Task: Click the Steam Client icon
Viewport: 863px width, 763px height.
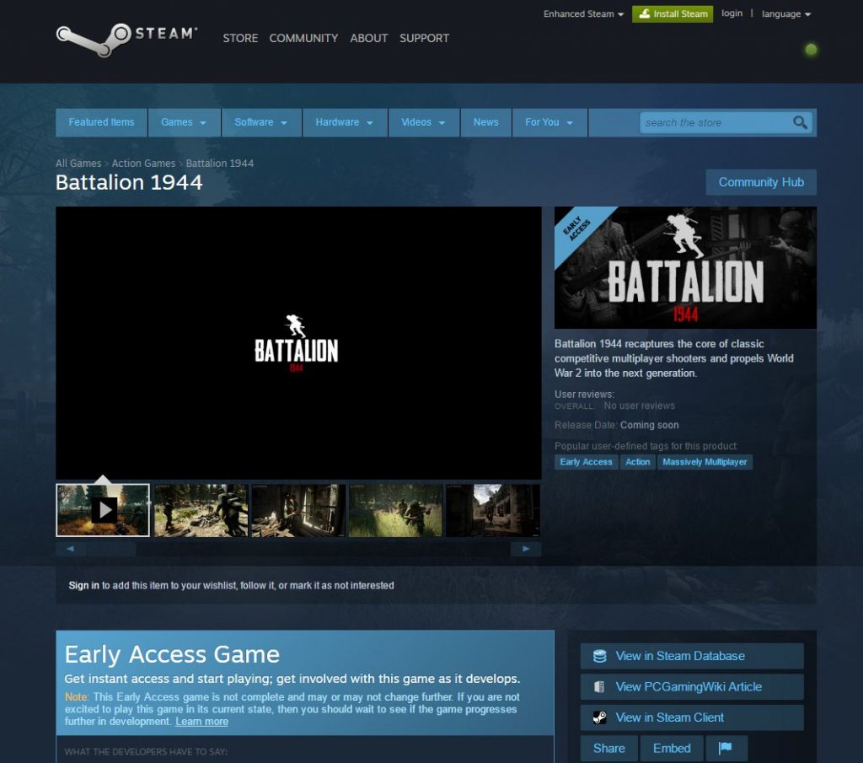Action: click(x=600, y=717)
